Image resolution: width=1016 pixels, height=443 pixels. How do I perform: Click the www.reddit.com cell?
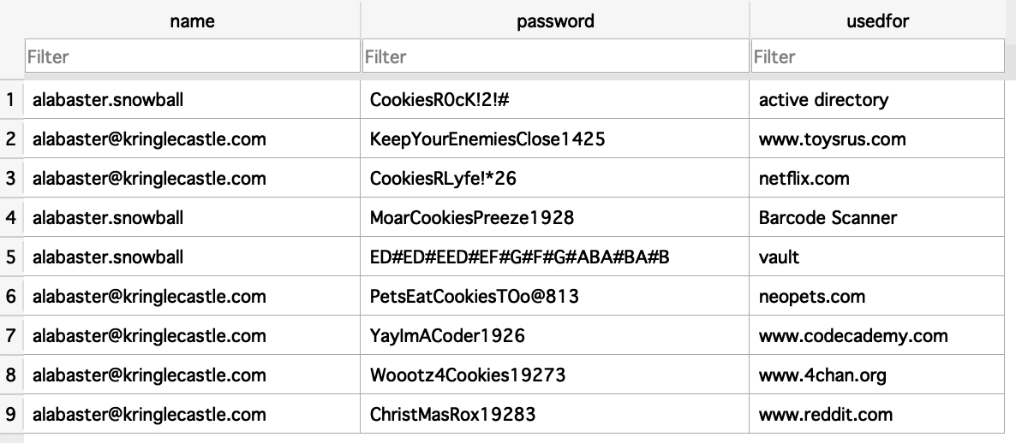(x=876, y=414)
